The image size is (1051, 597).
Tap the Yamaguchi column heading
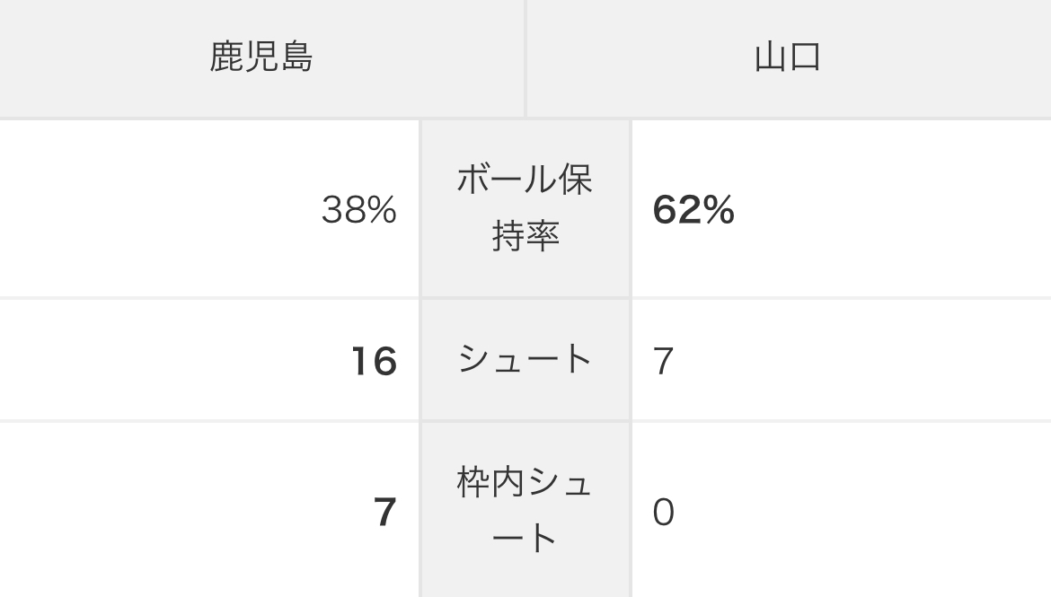[x=788, y=57]
